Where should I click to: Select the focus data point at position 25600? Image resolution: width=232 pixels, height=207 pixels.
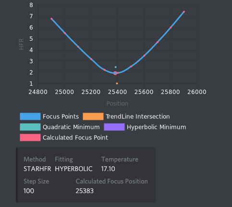click(144, 56)
